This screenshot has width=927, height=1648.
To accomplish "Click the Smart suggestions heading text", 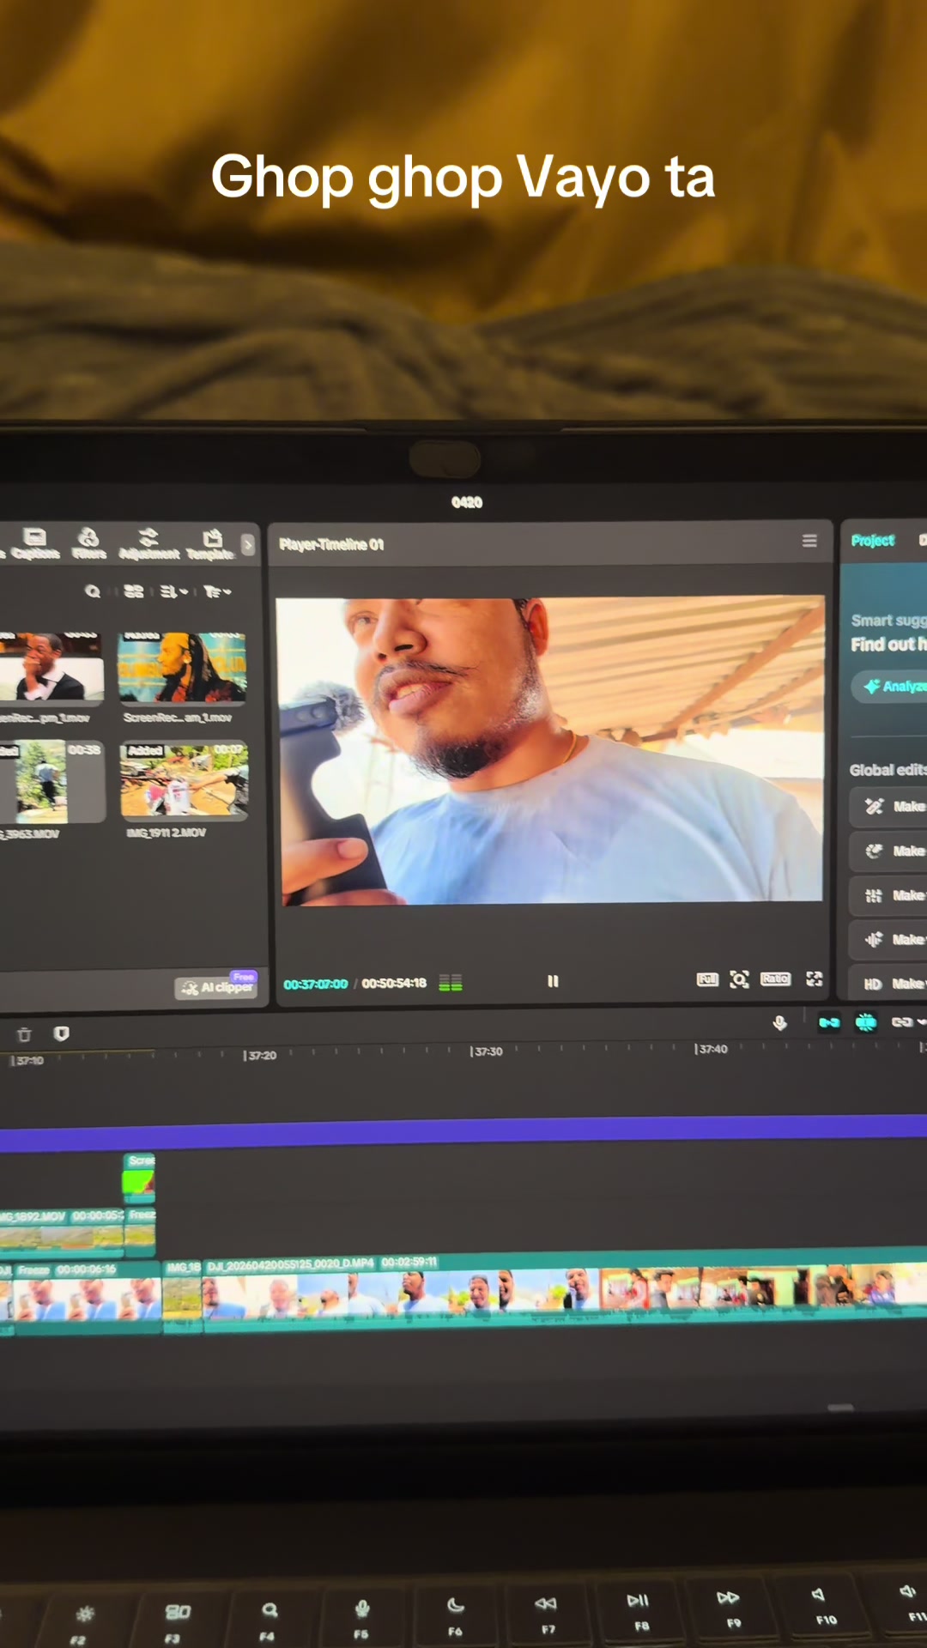I will point(888,620).
